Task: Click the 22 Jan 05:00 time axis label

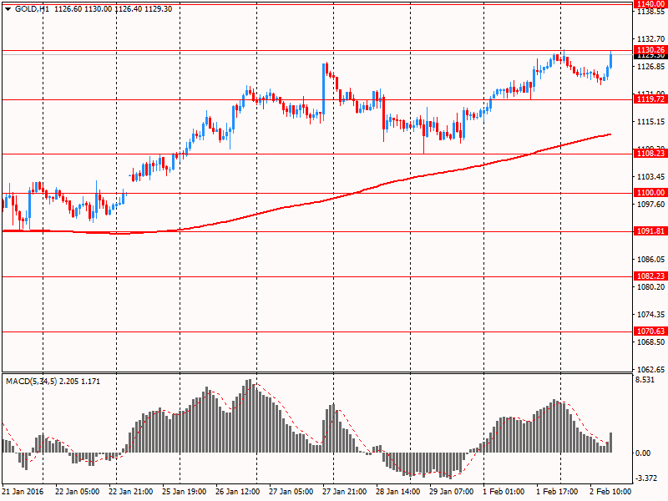Action: [x=77, y=492]
